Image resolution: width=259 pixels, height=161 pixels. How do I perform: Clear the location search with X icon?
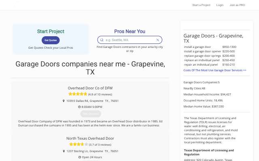click(158, 40)
